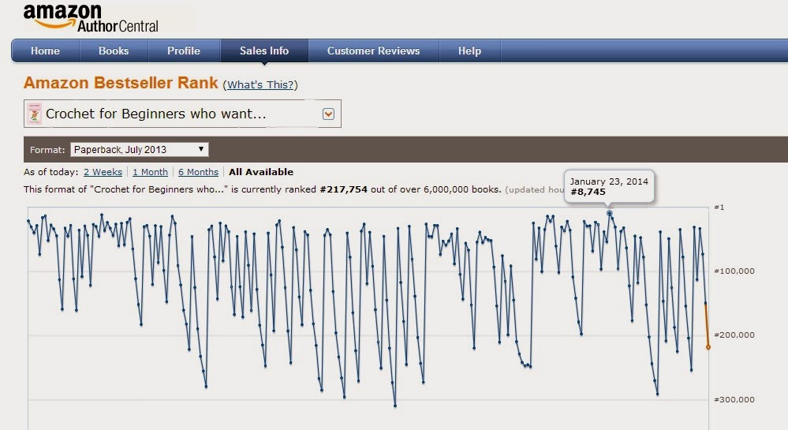
Task: Click the Crochet for Beginners book thumbnail
Action: [34, 114]
